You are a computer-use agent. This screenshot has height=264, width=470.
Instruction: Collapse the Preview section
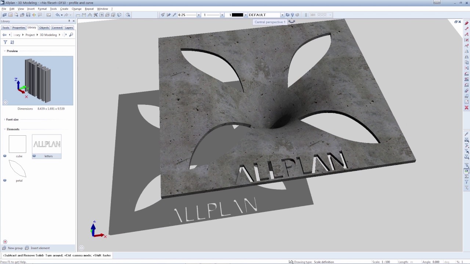click(5, 51)
